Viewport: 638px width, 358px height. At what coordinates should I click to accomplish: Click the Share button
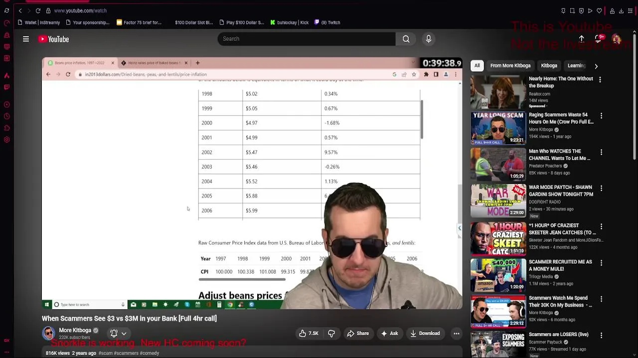(x=358, y=334)
